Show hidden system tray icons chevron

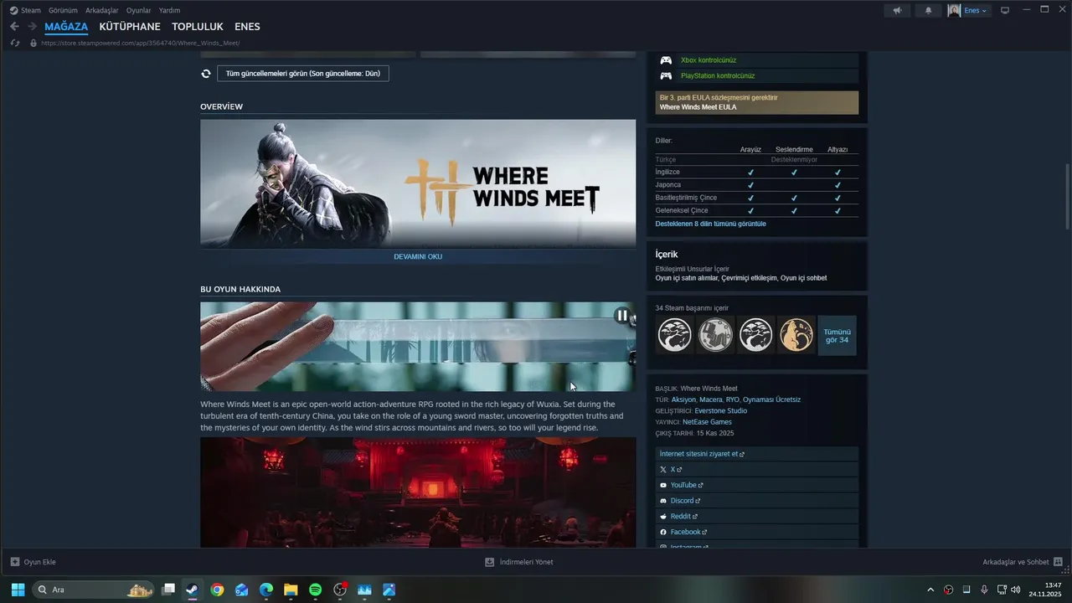click(x=930, y=590)
